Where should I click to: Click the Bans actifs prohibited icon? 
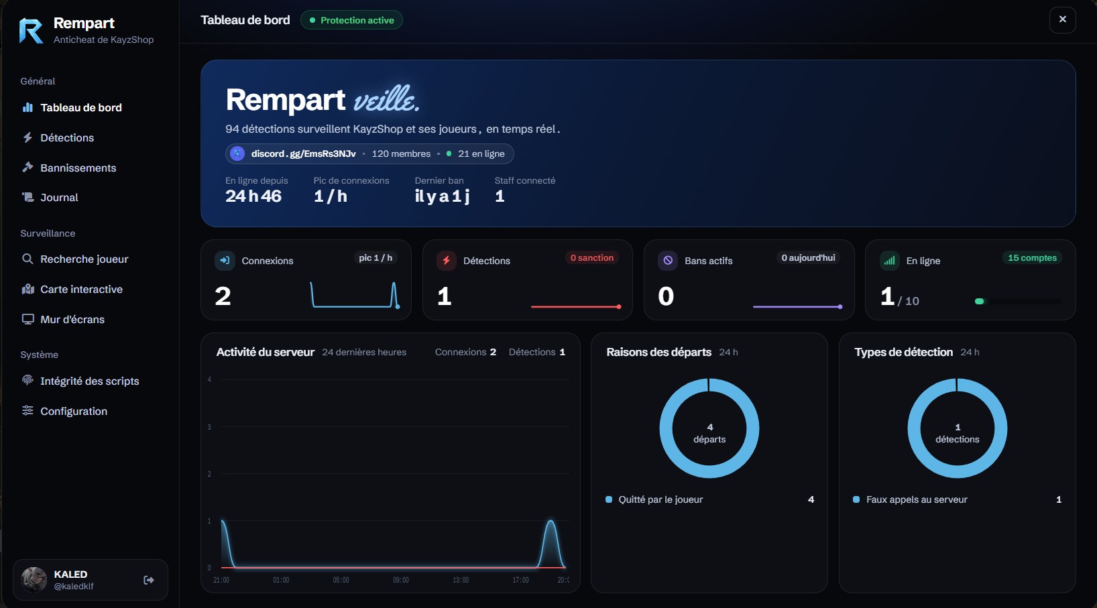coord(668,260)
